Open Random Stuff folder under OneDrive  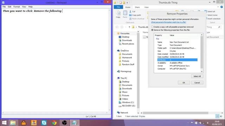[x=128, y=64]
